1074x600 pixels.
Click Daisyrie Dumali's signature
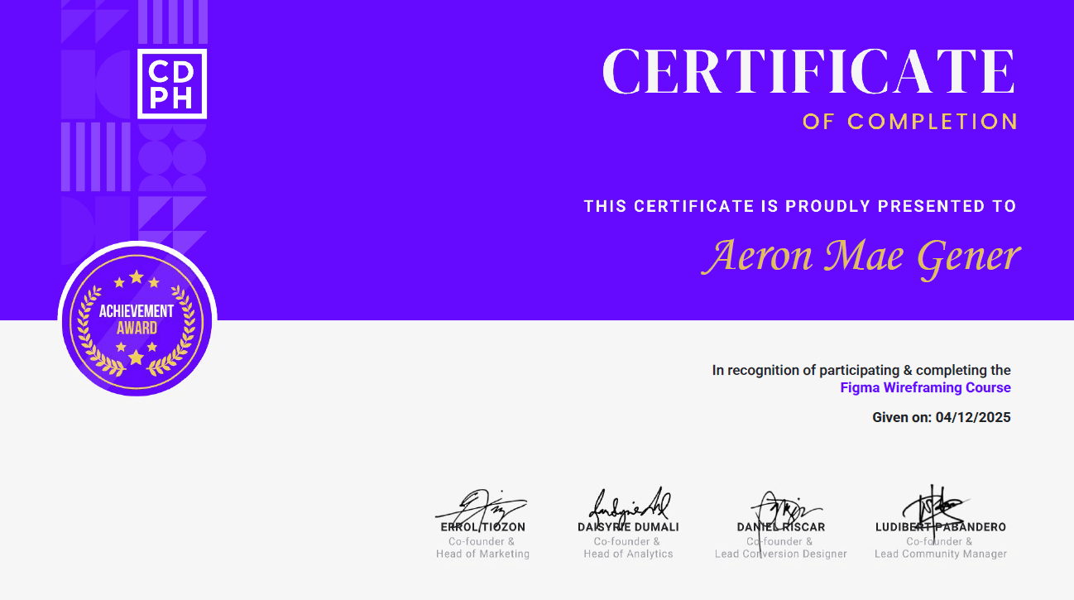coord(629,503)
